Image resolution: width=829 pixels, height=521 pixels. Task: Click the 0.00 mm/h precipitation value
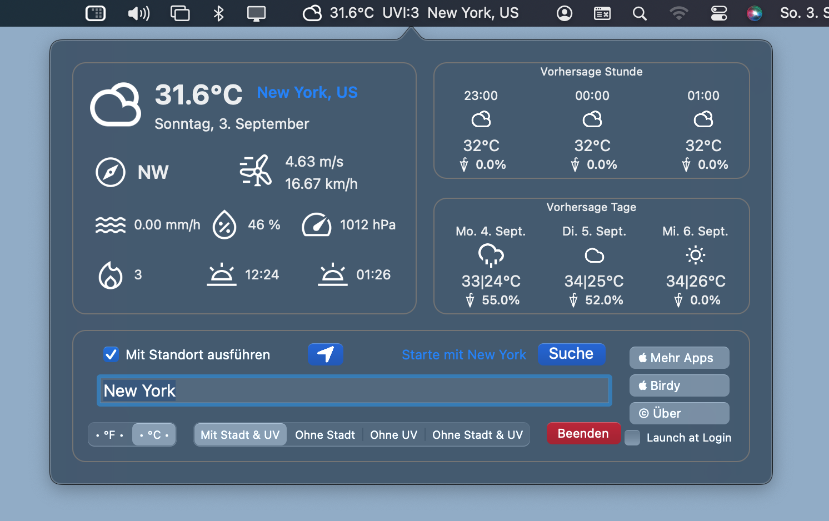[x=167, y=224]
